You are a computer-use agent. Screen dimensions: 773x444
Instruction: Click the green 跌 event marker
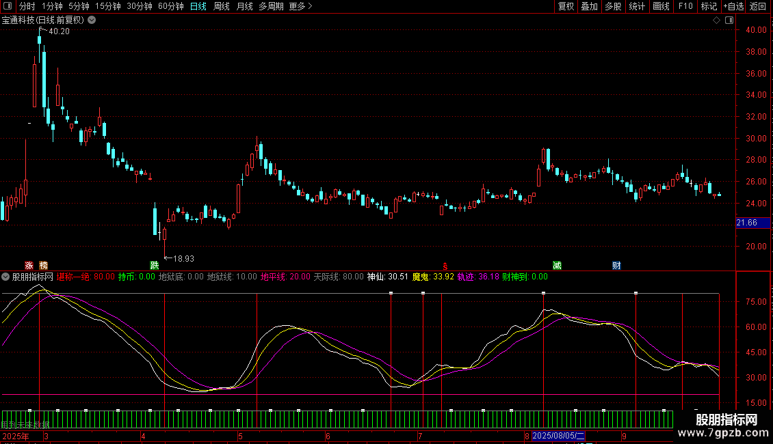tap(155, 265)
